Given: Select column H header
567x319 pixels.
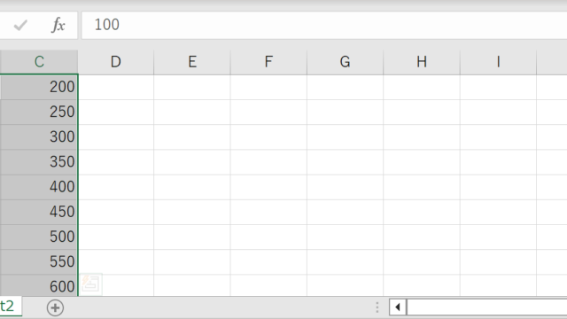Looking at the screenshot, I should click(x=422, y=62).
